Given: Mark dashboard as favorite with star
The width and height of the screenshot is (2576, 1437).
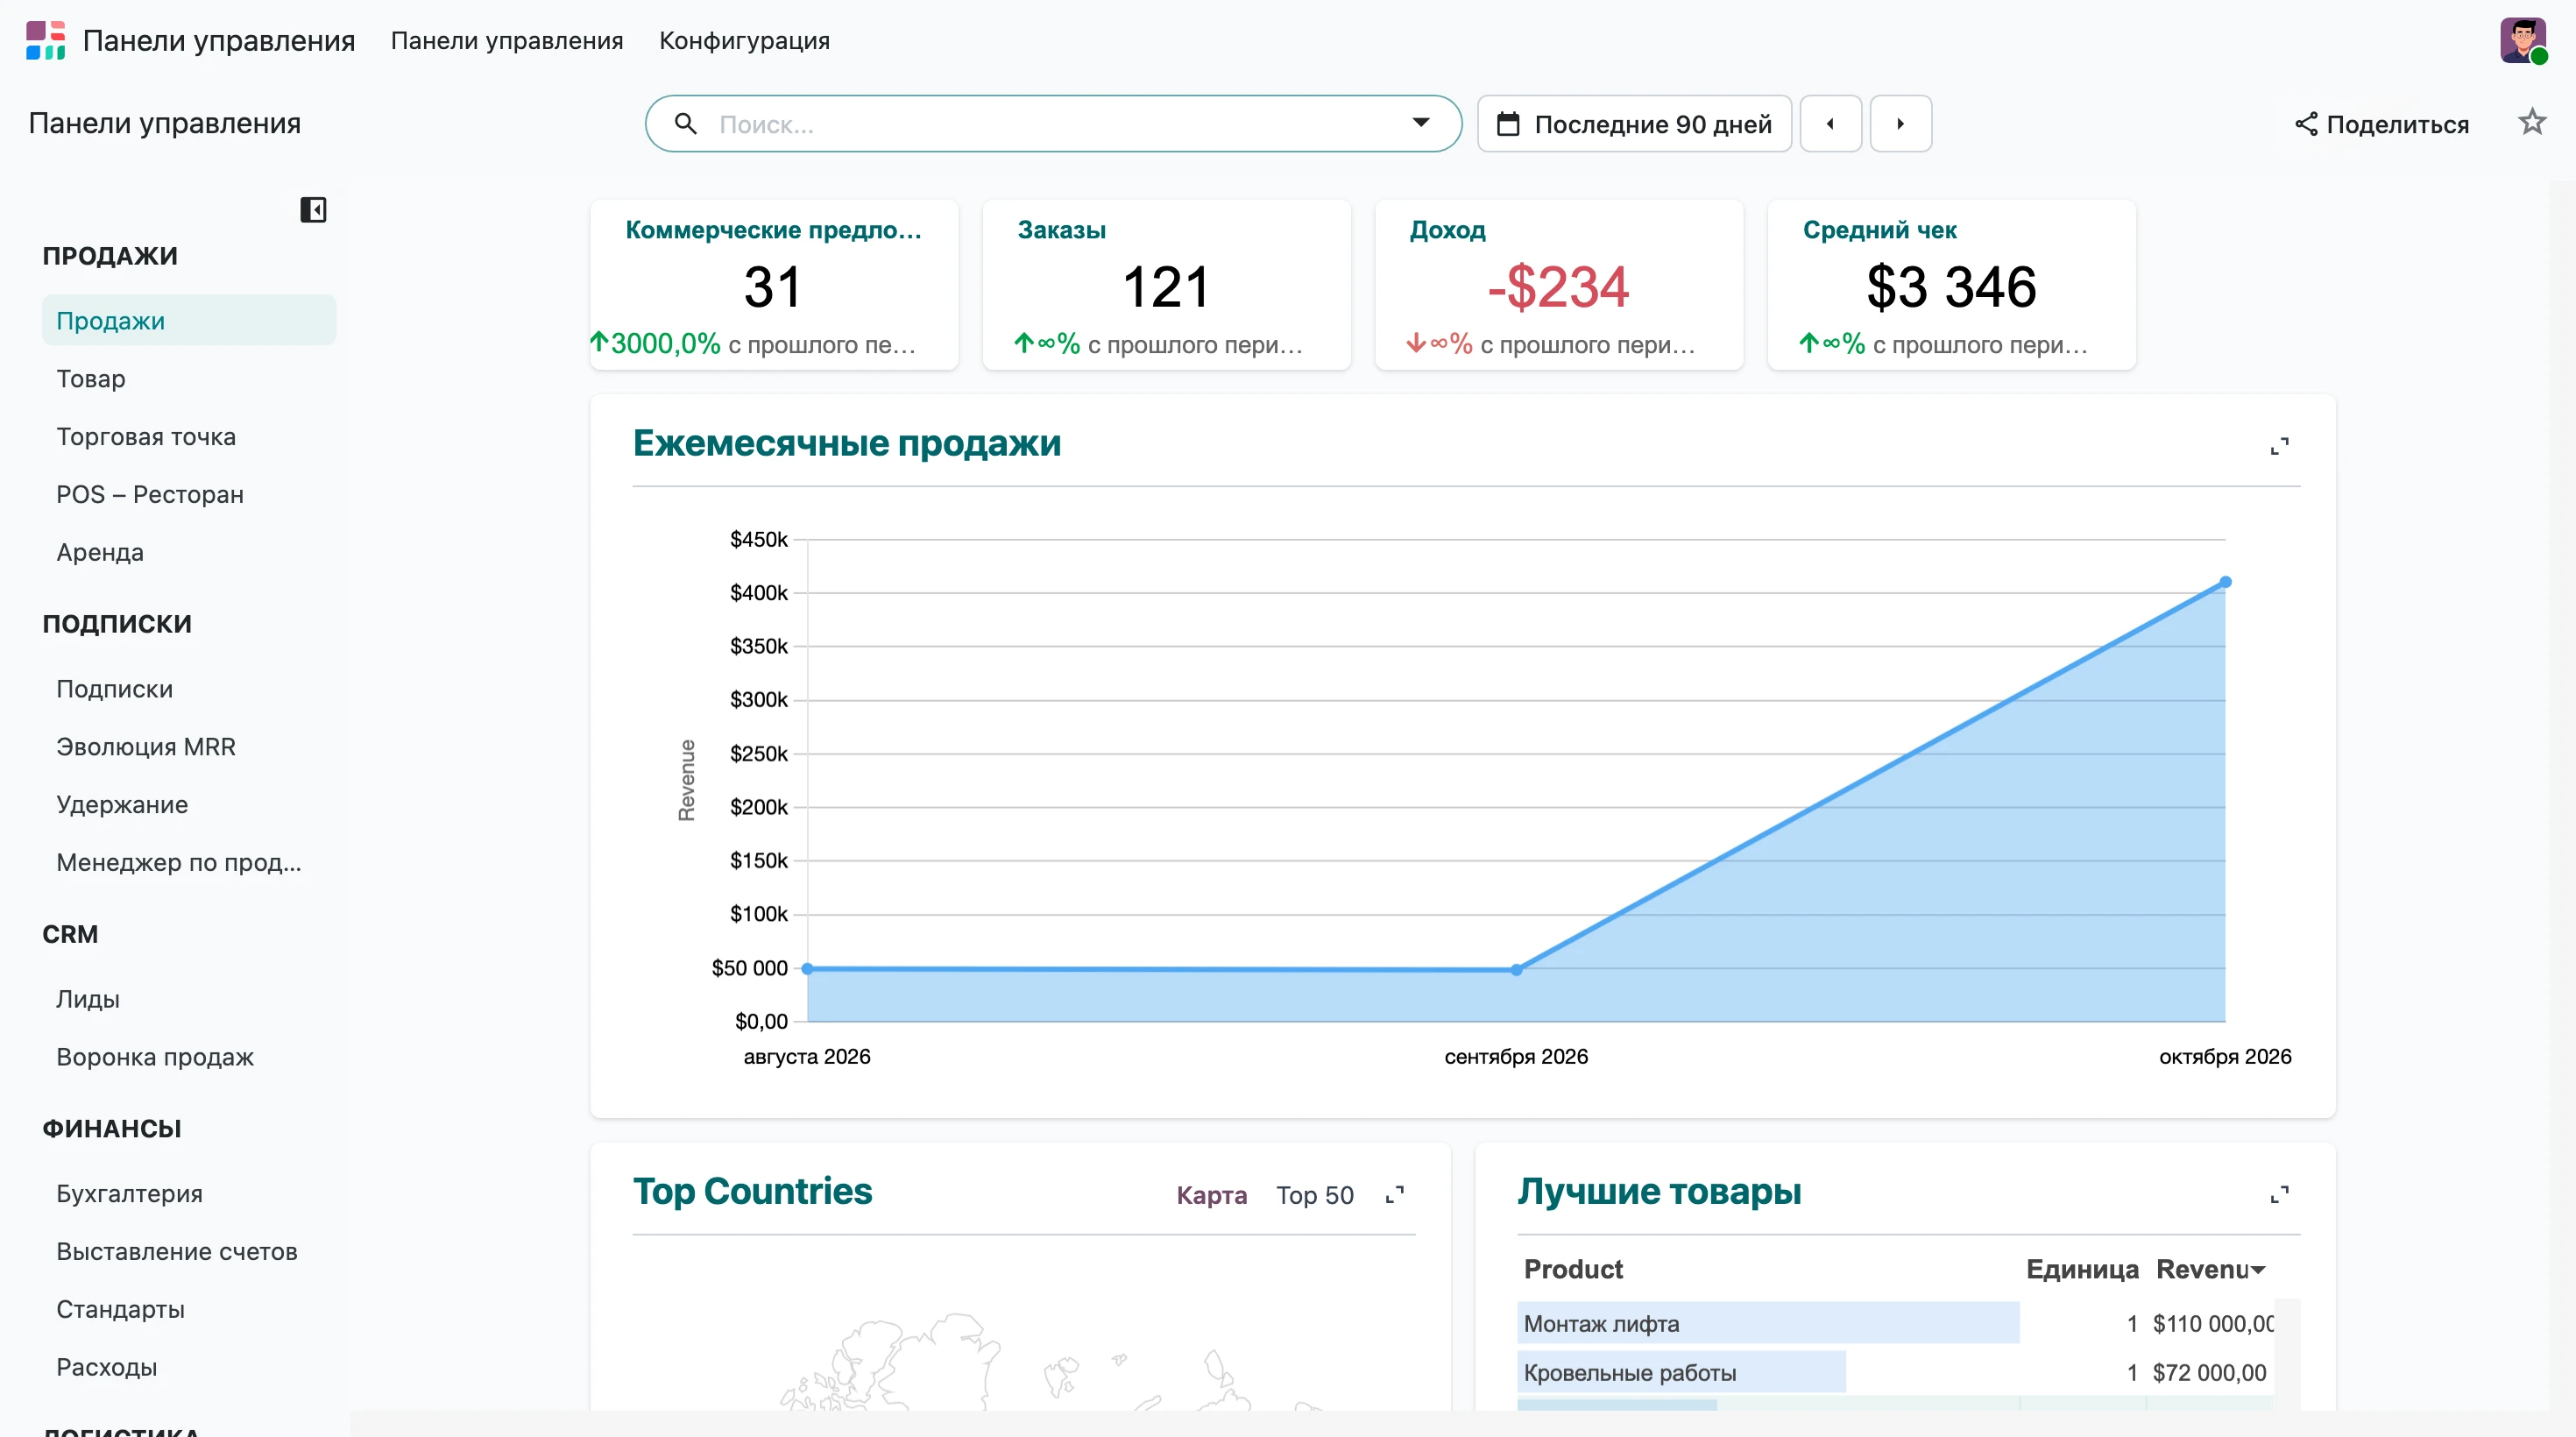Looking at the screenshot, I should tap(2531, 123).
